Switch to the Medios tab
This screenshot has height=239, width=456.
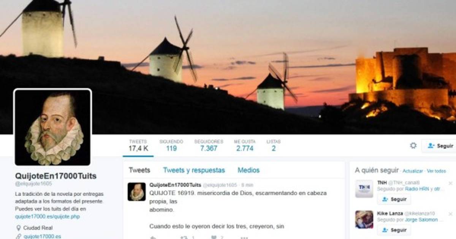click(x=249, y=170)
